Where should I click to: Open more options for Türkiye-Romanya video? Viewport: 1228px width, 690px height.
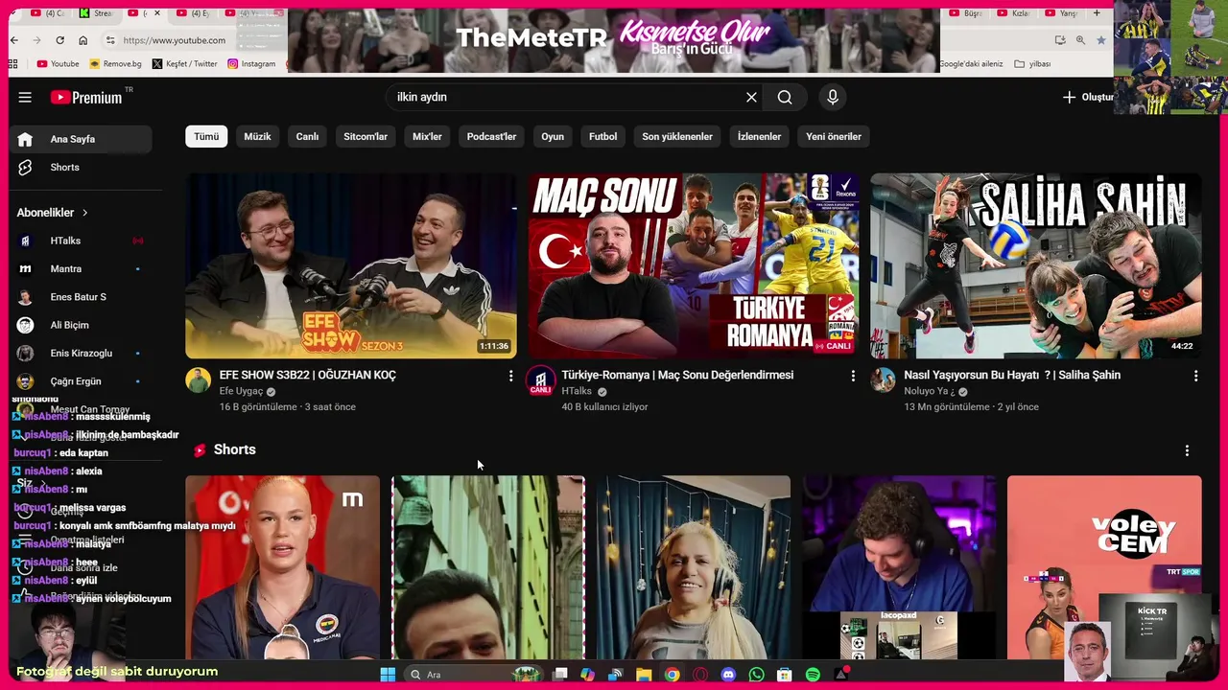[x=853, y=376]
